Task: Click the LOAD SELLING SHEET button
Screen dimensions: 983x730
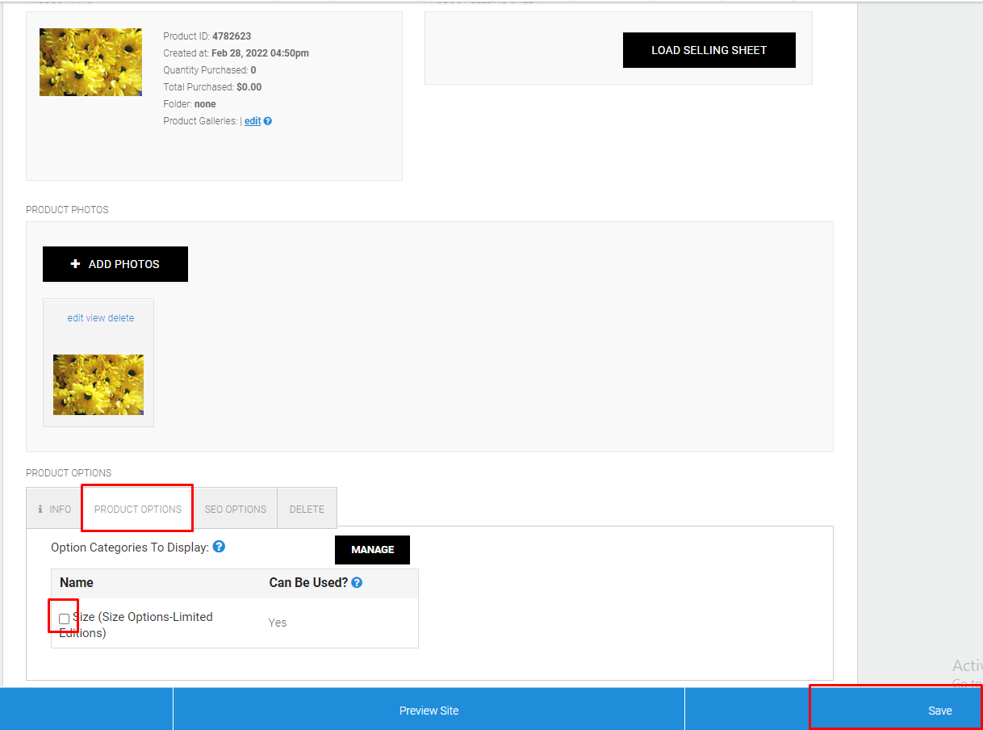Action: coord(709,50)
